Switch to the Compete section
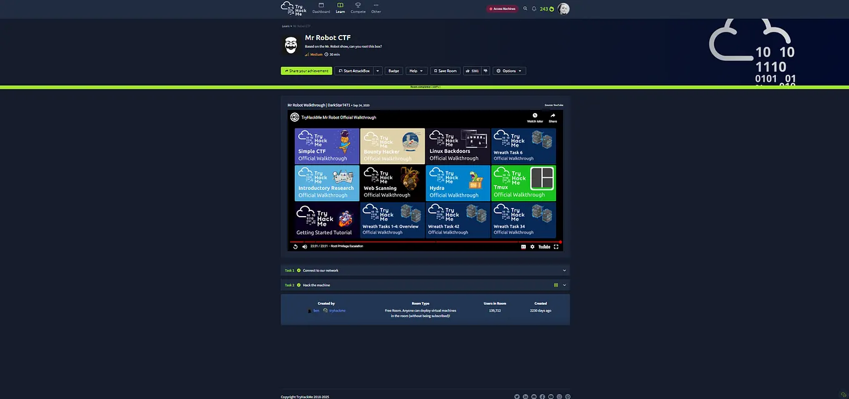 click(x=358, y=9)
